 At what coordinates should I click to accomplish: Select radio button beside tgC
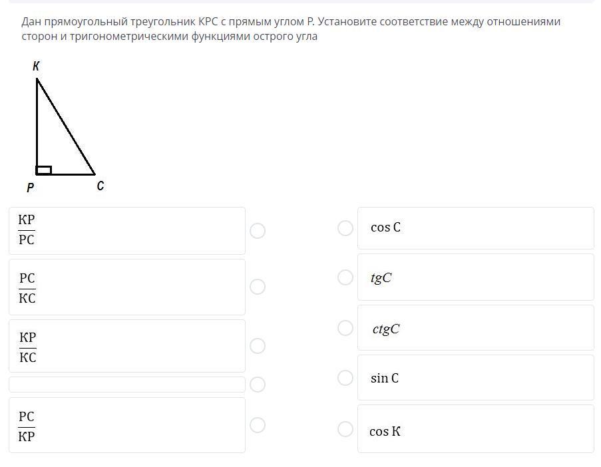345,277
